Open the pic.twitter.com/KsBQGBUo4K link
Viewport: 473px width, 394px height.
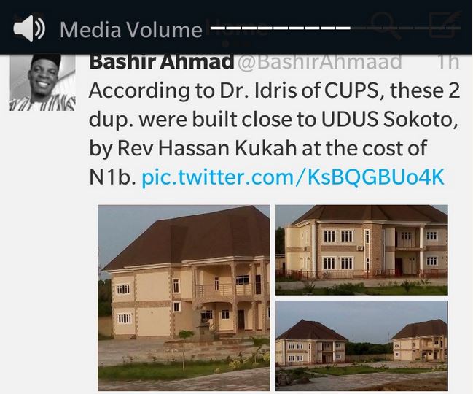pos(292,177)
